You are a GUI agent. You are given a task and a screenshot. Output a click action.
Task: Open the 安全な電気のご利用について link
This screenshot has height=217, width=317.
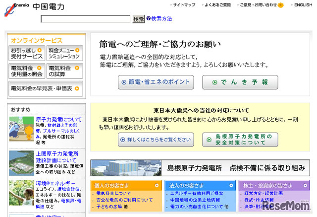[x=124, y=200]
